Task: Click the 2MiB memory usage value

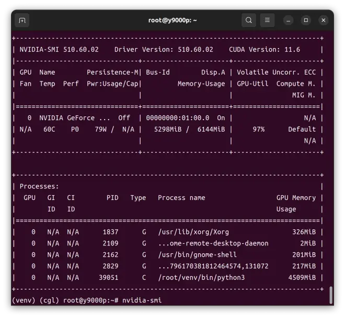Action: (308, 243)
